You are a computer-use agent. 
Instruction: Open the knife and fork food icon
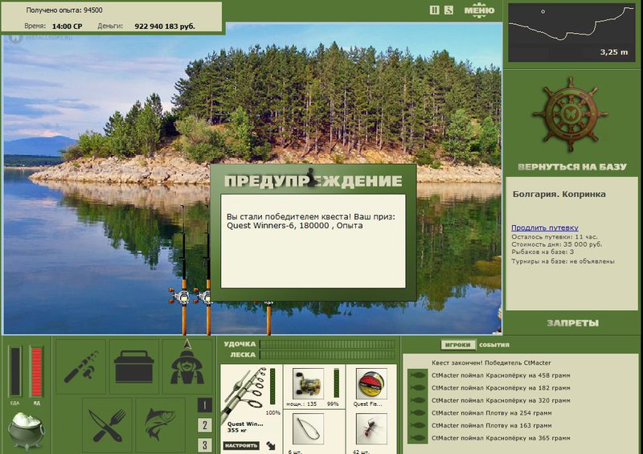point(108,424)
